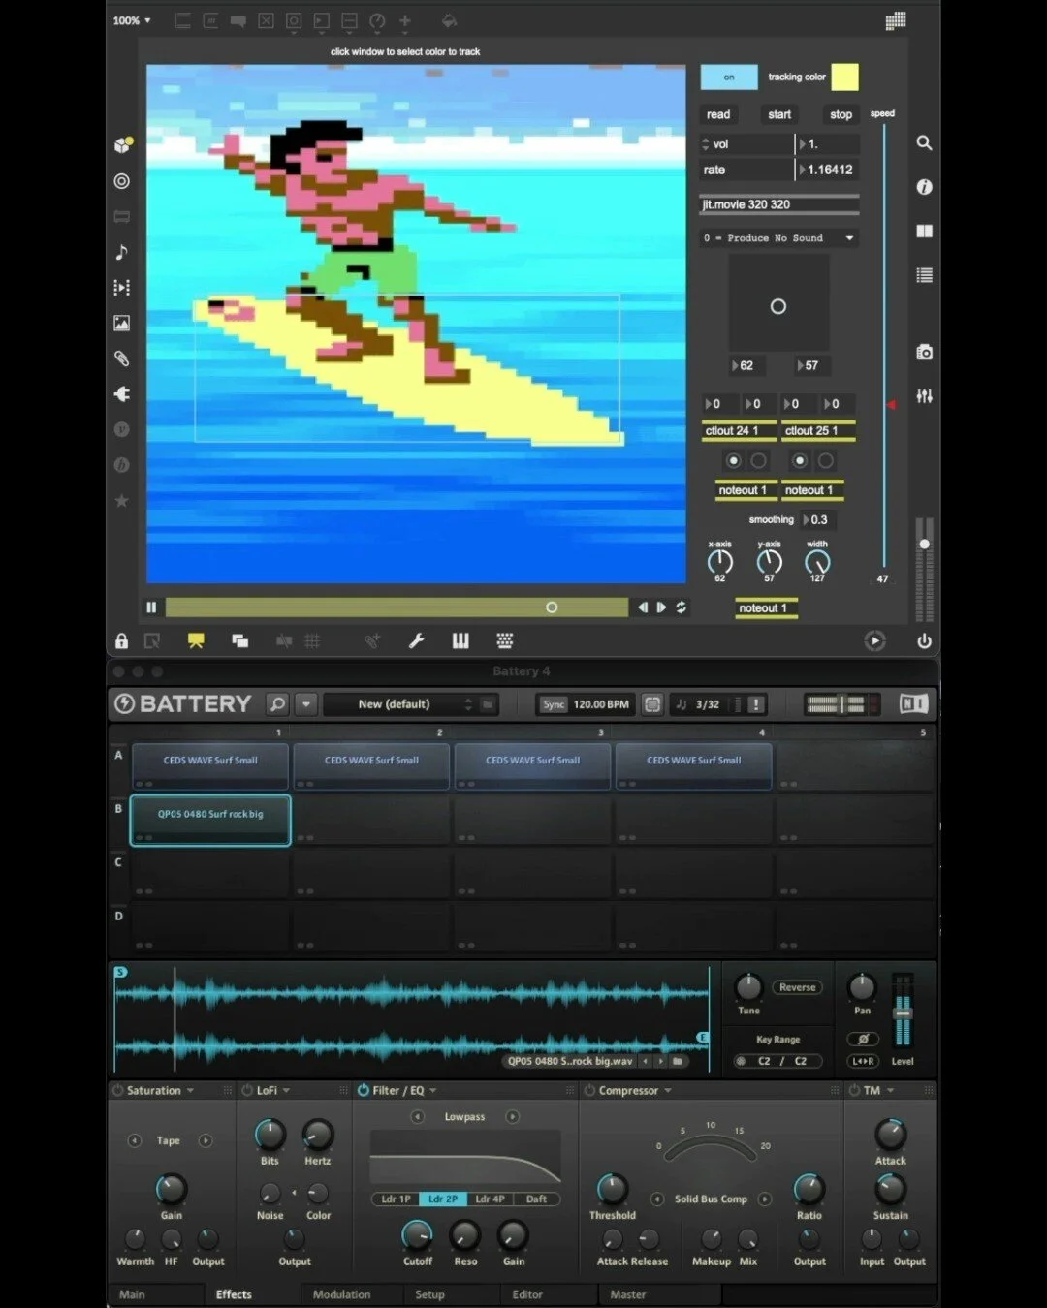Image resolution: width=1047 pixels, height=1308 pixels.
Task: Click the paperclip icon in Max sidebar
Action: pyautogui.click(x=121, y=358)
